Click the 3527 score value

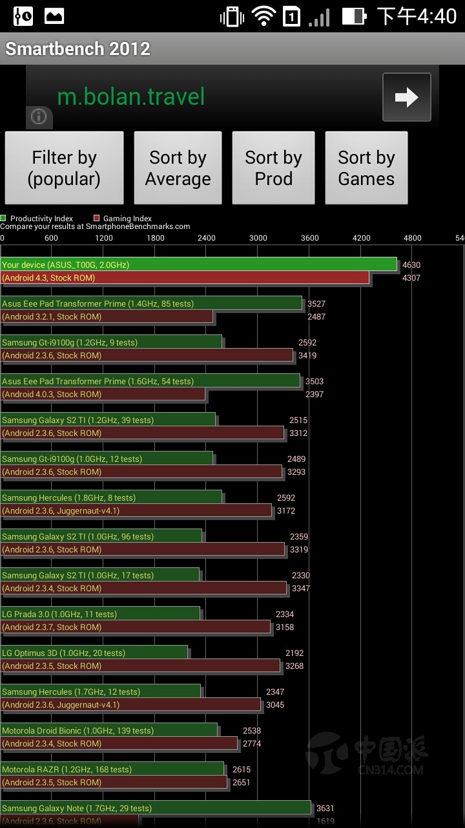click(316, 303)
